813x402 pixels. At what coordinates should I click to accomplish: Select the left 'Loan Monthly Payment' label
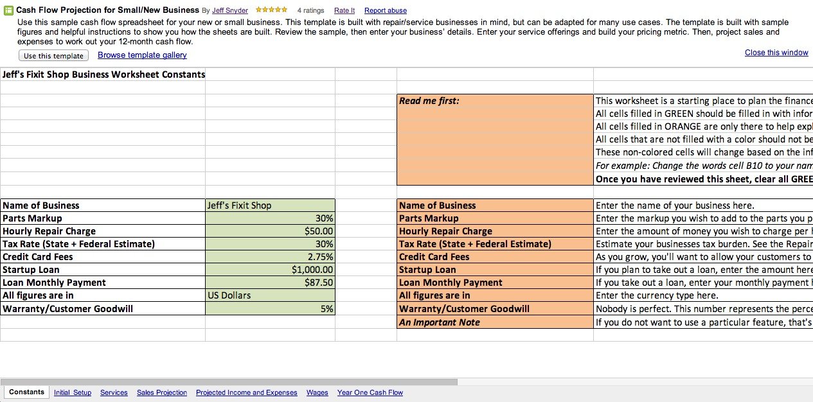pyautogui.click(x=103, y=283)
